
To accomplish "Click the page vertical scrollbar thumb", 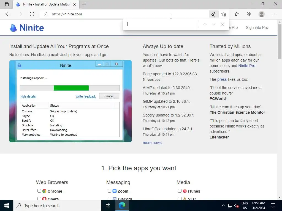I will (x=280, y=41).
